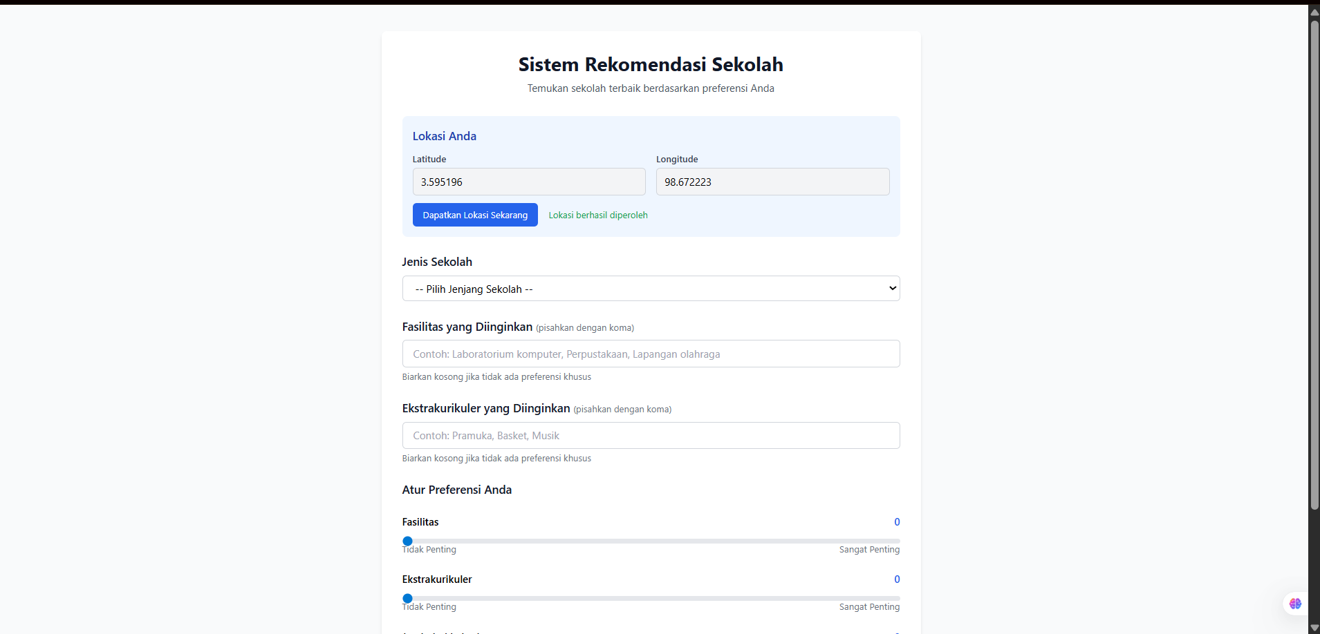The image size is (1320, 634).
Task: Click the page vertical scrollbar thumb
Action: (x=1314, y=265)
